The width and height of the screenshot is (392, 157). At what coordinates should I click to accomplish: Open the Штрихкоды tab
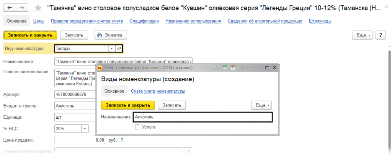(320, 21)
